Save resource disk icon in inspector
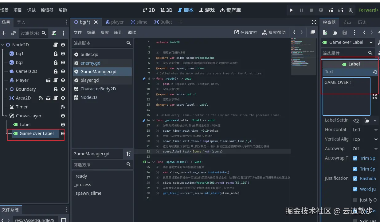 pos(345,32)
